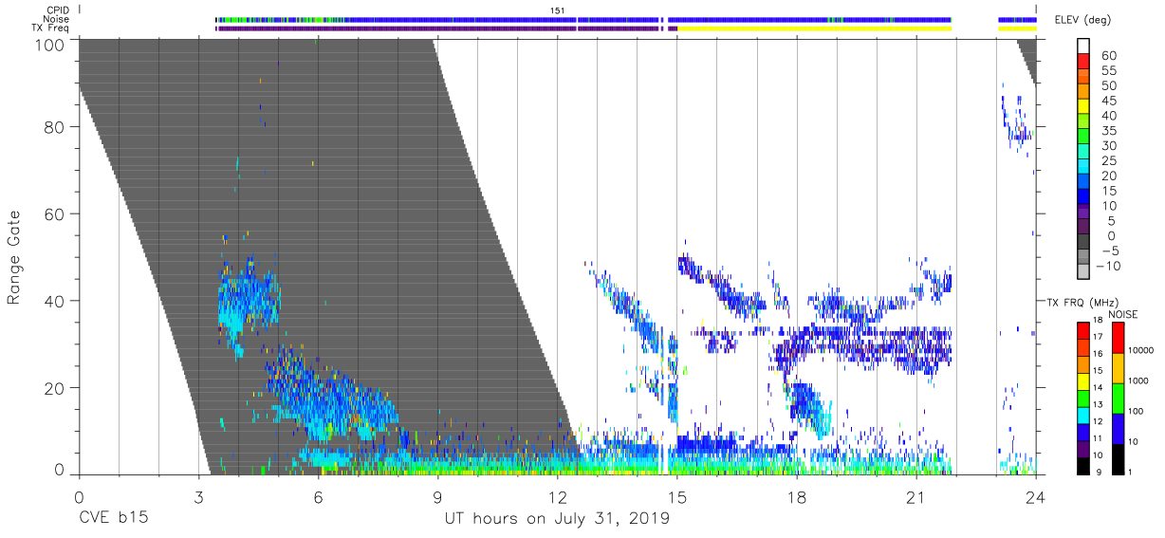Select the CPID value 151
Screen dimensions: 1165x538
click(x=558, y=10)
